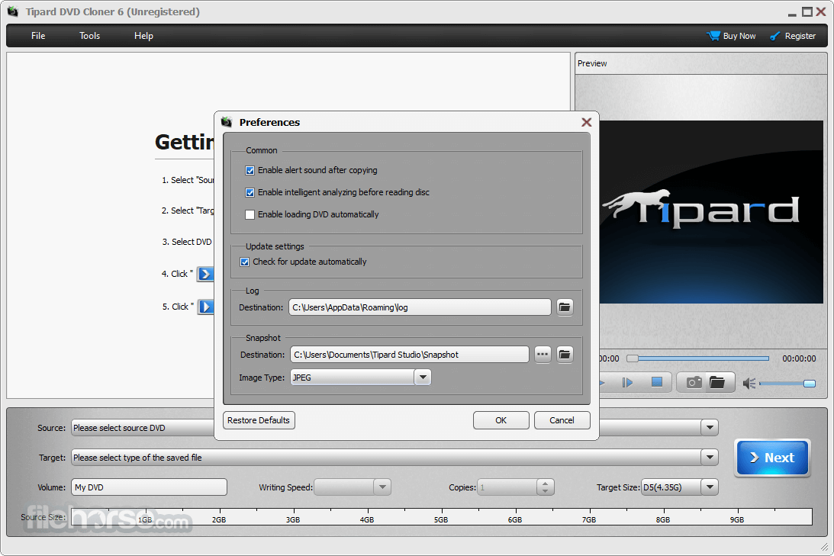The height and width of the screenshot is (556, 834).
Task: Click the preview playback progress slider
Action: point(698,358)
